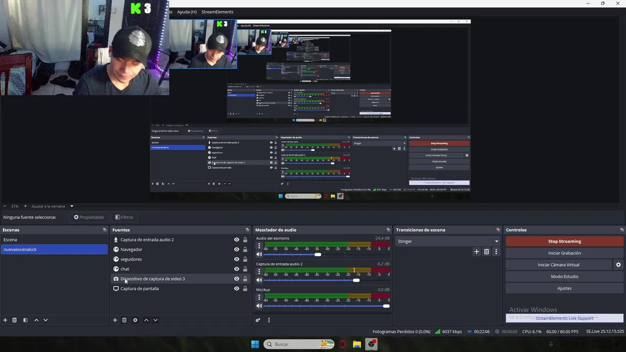Open the Windows Start button
This screenshot has width=626, height=352.
pos(255,344)
